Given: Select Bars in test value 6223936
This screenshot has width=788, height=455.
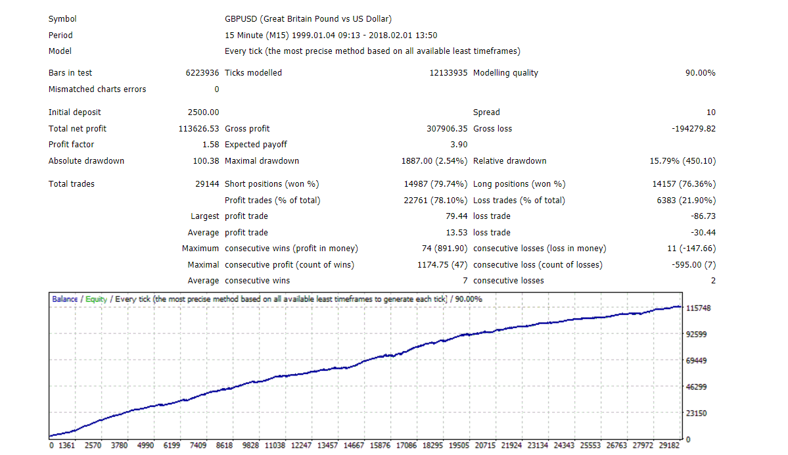Looking at the screenshot, I should (202, 73).
